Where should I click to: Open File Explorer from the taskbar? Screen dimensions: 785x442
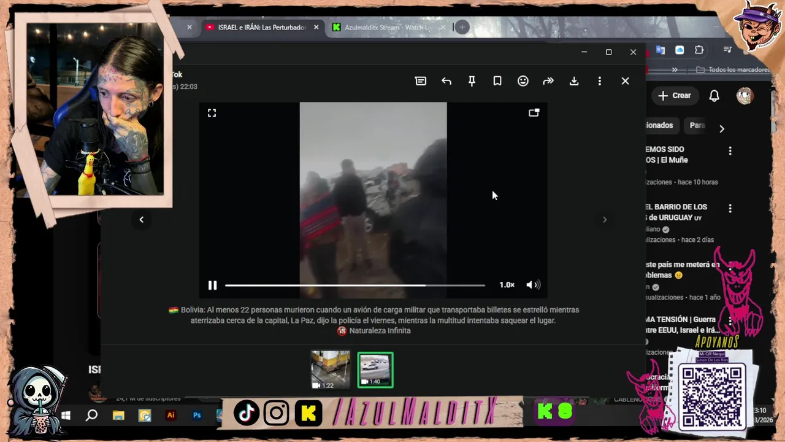point(118,416)
